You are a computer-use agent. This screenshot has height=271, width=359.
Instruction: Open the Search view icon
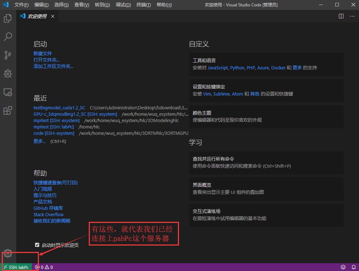[8, 37]
